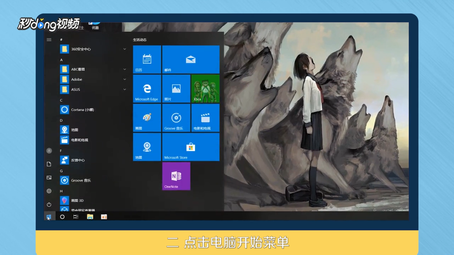
Task: Open the Mail (邮件) tile
Action: (191, 59)
